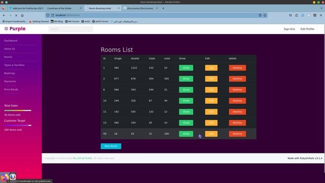This screenshot has width=325, height=183.
Task: Edit room with id 11
Action: point(211,112)
